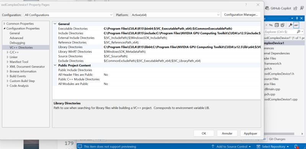Image resolution: width=306 pixels, height=149 pixels.
Task: Click Show All Files icon in Solution Explorer
Action: [282, 25]
